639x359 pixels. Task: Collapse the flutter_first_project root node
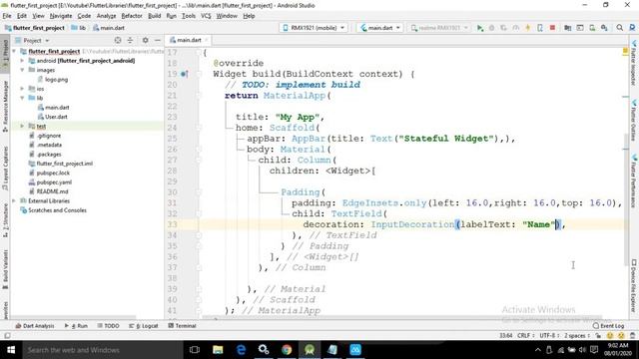(14, 51)
